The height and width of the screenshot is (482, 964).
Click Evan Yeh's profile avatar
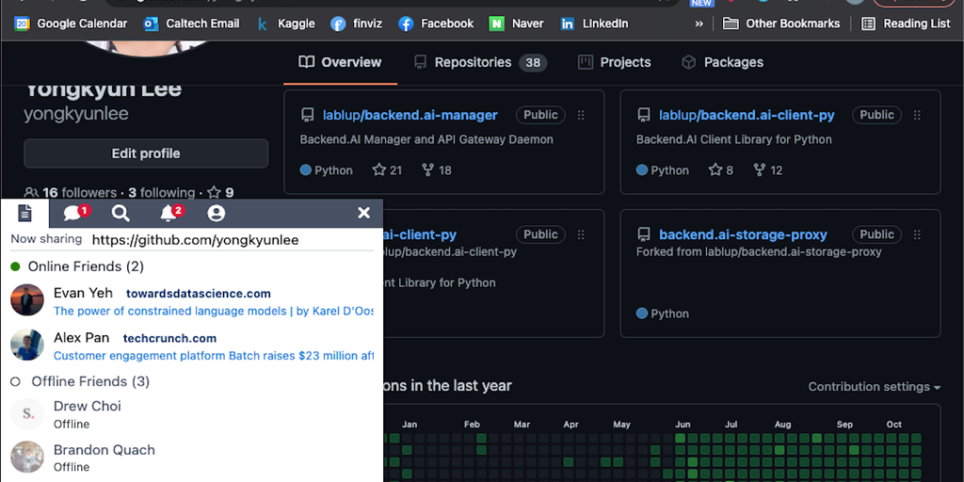click(27, 300)
